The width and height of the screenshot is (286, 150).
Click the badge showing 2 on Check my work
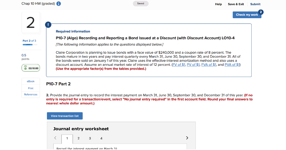(x=261, y=12)
